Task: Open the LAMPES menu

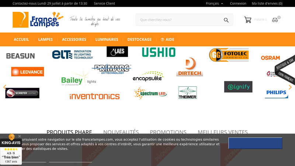Action: point(45,39)
